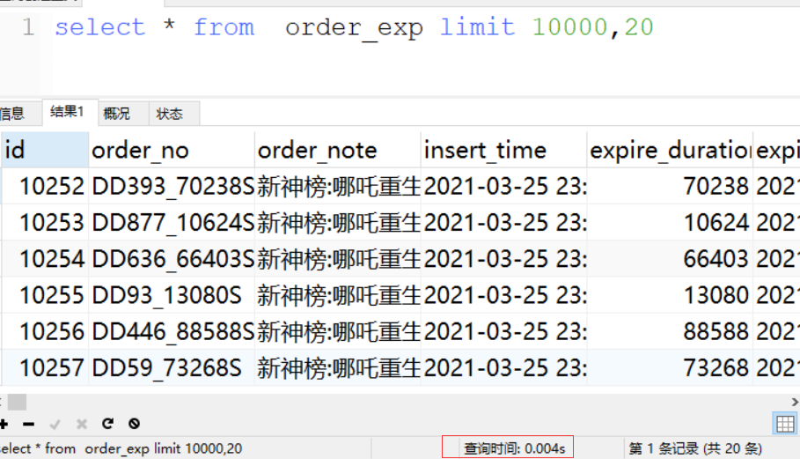Refresh the query results
This screenshot has width=800, height=459.
107,423
